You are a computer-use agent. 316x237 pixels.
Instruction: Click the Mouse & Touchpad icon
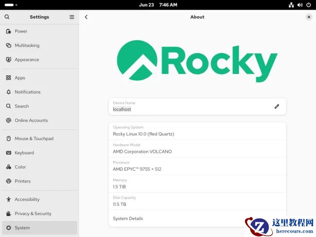8,139
